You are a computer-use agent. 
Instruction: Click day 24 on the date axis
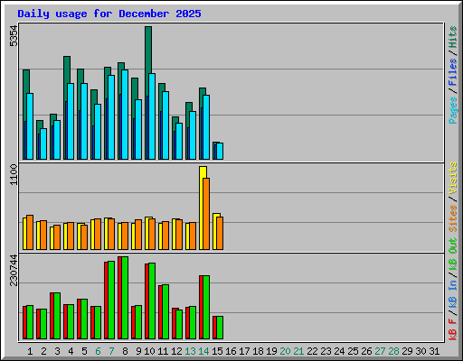tap(339, 351)
